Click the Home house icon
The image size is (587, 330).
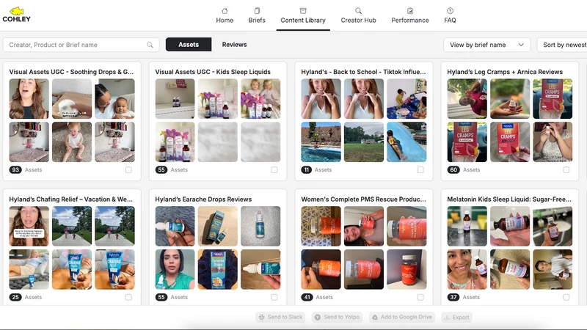coord(225,11)
